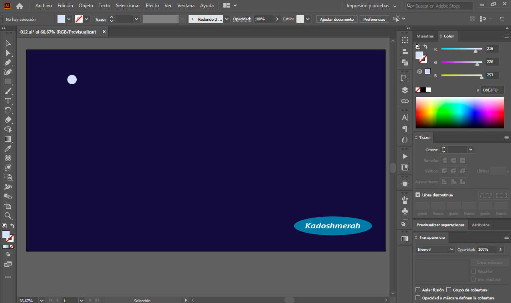Image resolution: width=511 pixels, height=303 pixels.
Task: Select the Pen tool
Action: click(x=8, y=62)
